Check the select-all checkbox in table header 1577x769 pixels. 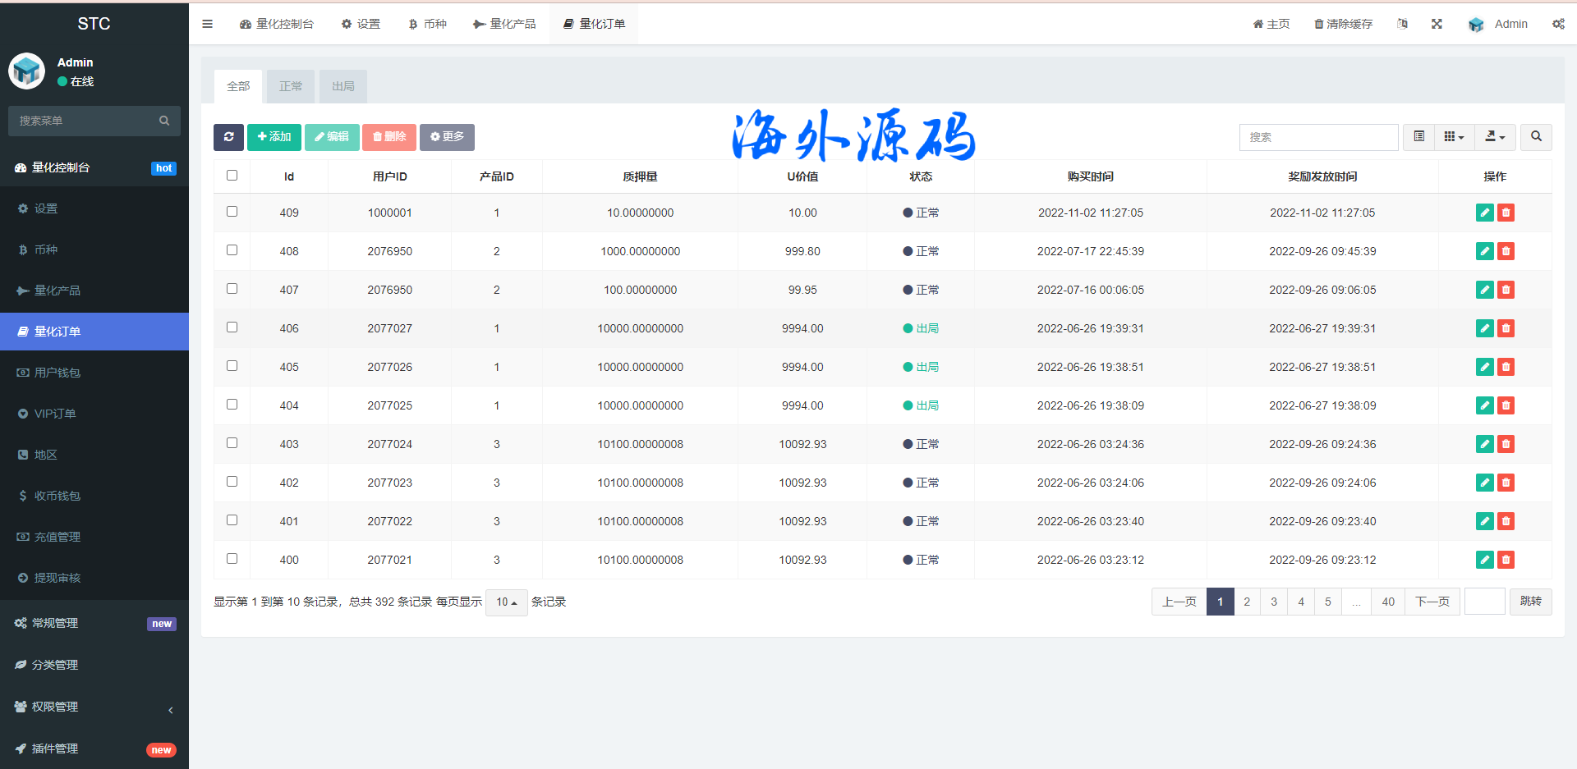click(x=232, y=176)
